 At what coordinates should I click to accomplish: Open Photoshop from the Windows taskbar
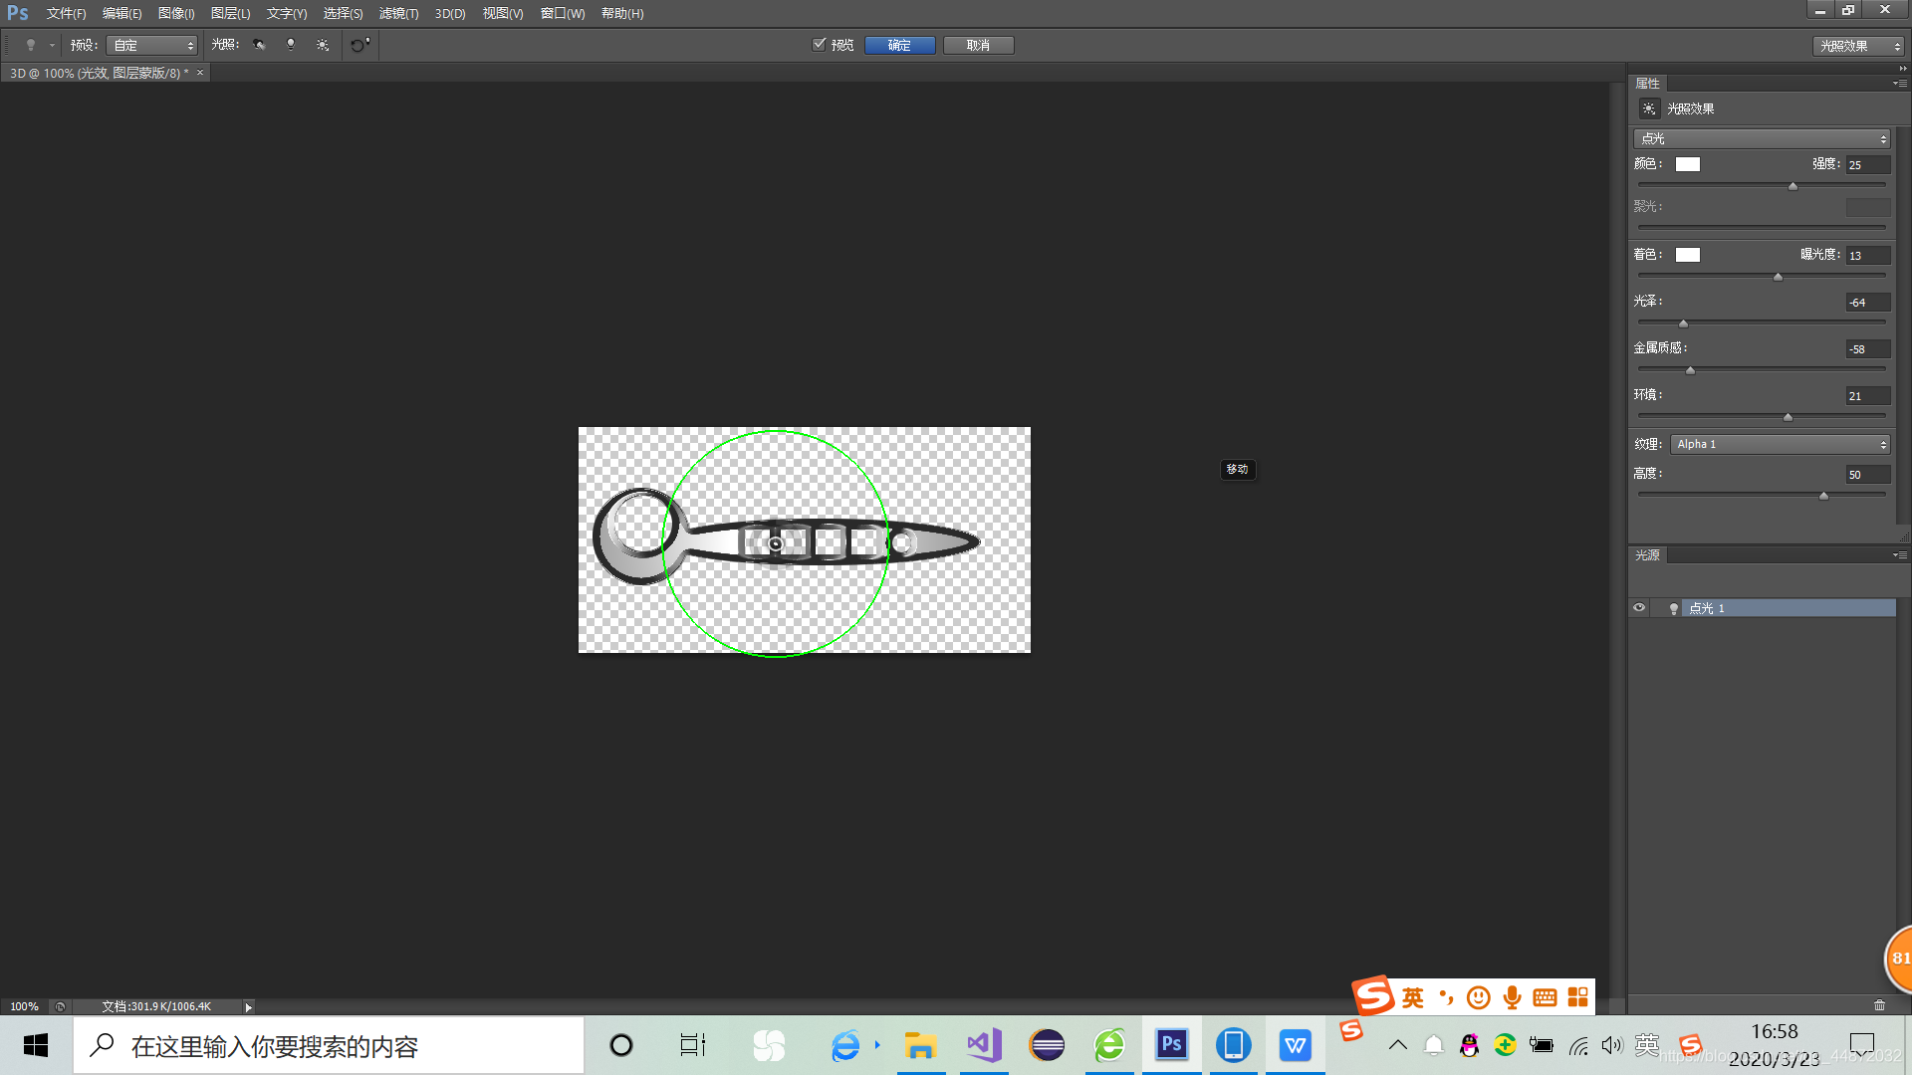tap(1171, 1045)
